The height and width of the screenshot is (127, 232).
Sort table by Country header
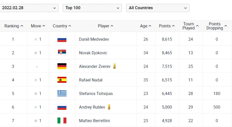pyautogui.click(x=62, y=26)
